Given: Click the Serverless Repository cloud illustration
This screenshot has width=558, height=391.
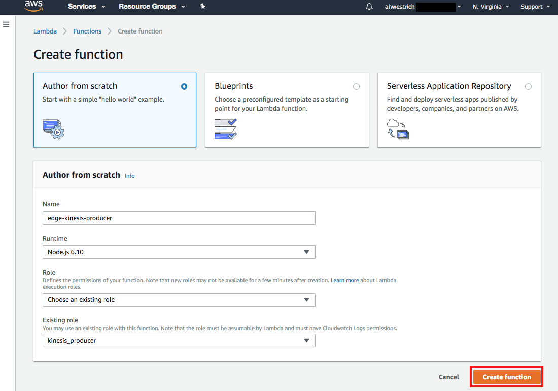Looking at the screenshot, I should click(x=398, y=129).
